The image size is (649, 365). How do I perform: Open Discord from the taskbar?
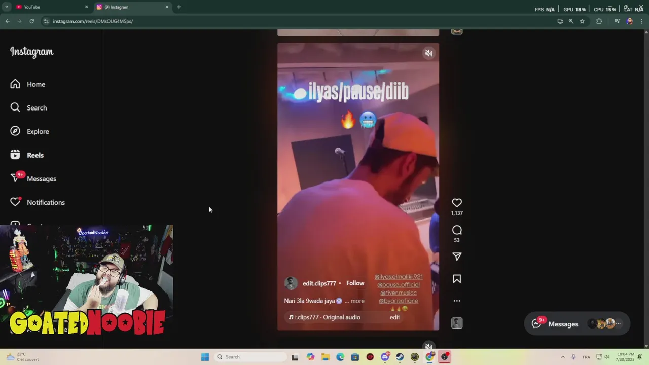(385, 357)
